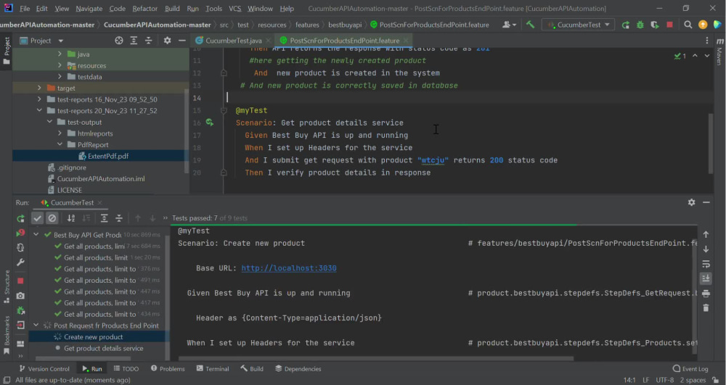Open the VCS menu
The width and height of the screenshot is (726, 385).
pos(234,8)
